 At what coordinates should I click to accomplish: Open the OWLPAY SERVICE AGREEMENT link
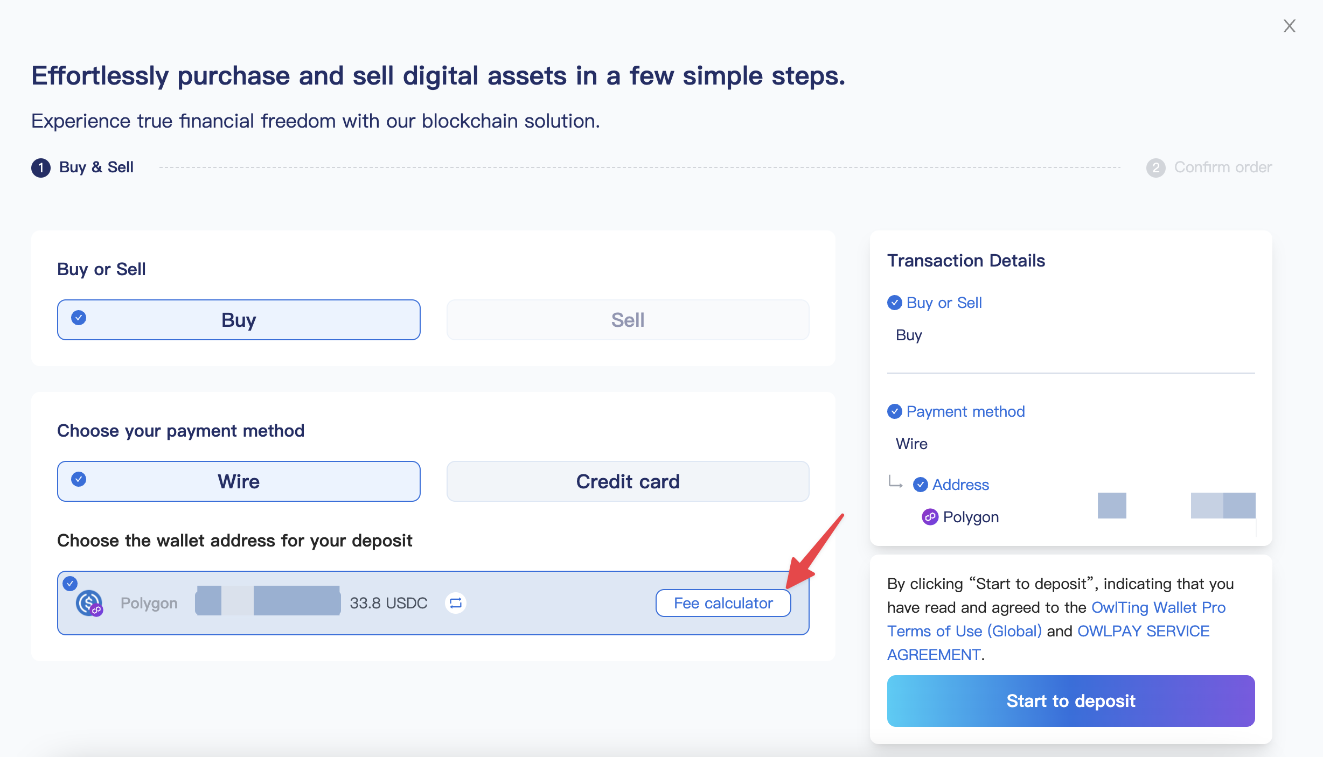pyautogui.click(x=1143, y=631)
